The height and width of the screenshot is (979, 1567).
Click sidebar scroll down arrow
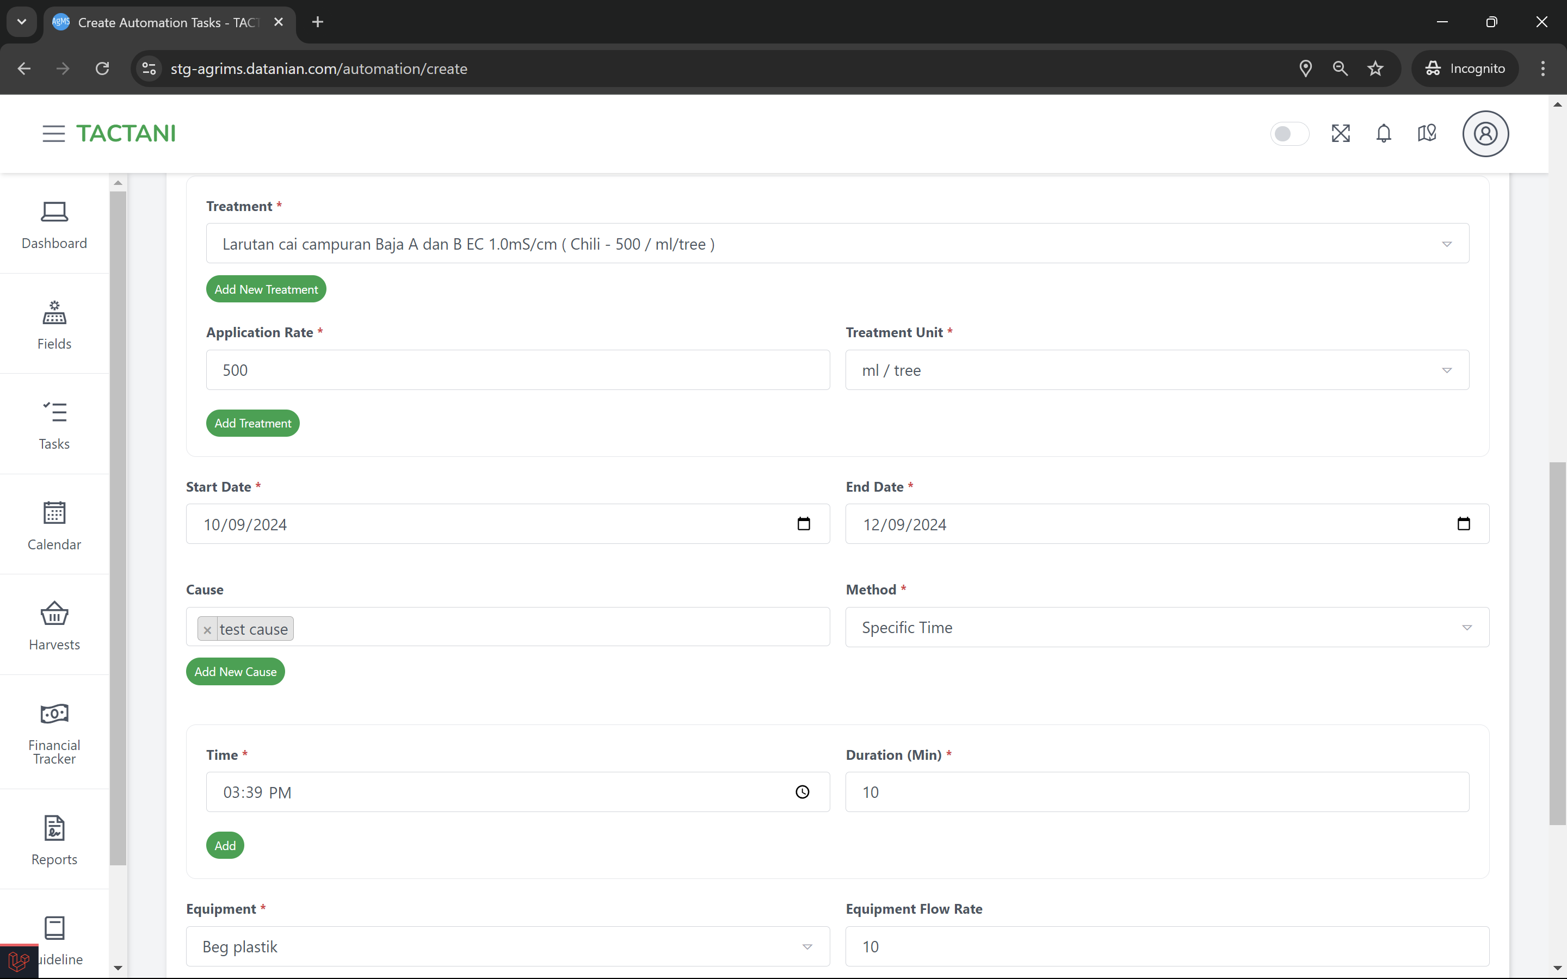pos(118,968)
